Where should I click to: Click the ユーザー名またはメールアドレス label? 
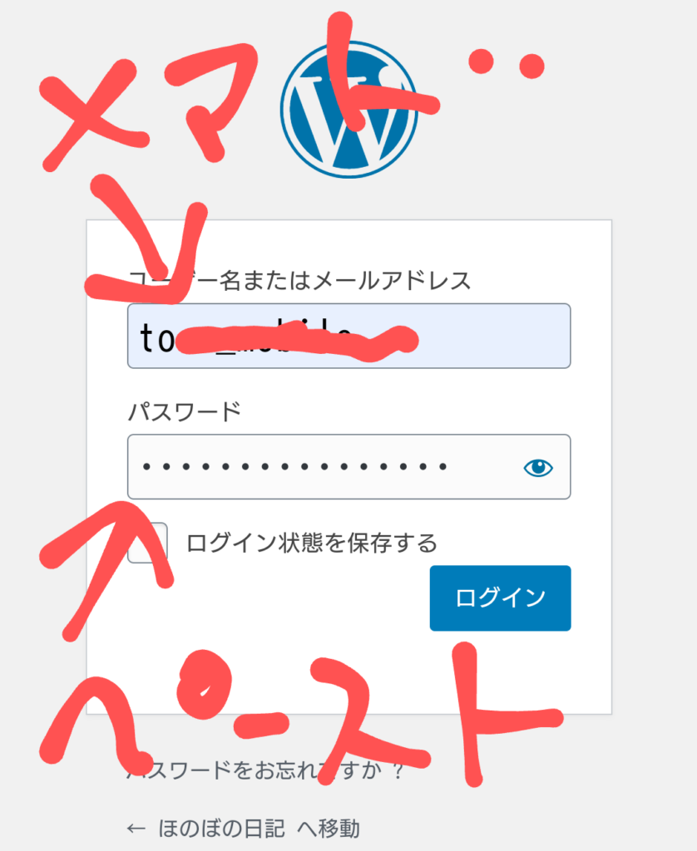point(299,281)
